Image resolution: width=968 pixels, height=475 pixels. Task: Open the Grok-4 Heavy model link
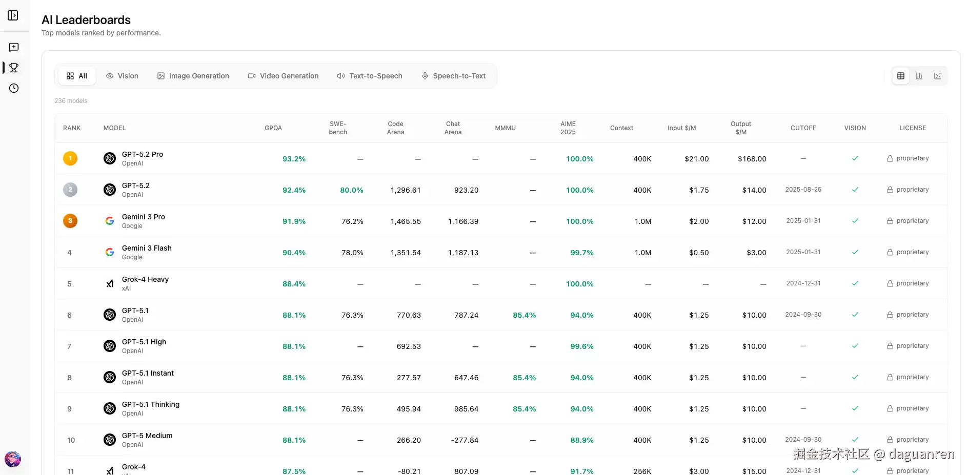click(145, 279)
